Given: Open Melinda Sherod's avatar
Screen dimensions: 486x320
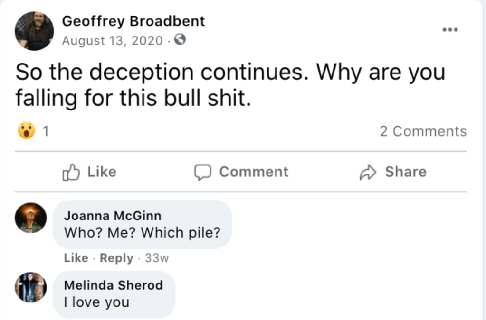Looking at the screenshot, I should tap(31, 287).
